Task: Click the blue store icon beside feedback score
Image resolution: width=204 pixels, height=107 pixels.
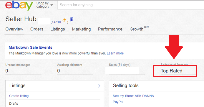Action: pyautogui.click(x=72, y=19)
